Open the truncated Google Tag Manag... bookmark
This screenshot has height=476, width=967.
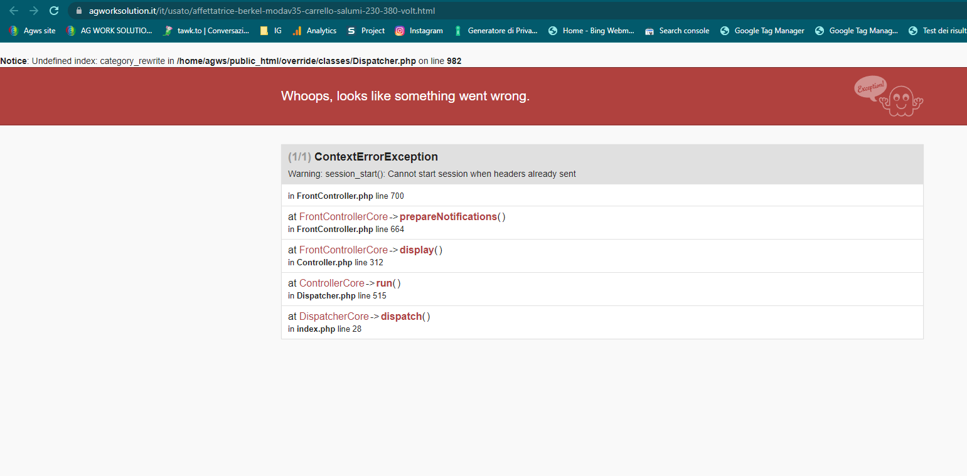[857, 31]
